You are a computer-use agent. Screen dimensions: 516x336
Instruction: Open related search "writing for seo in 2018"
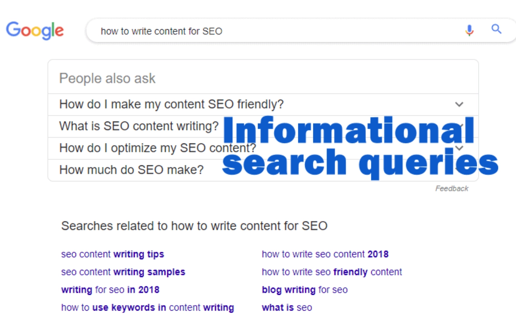[x=110, y=289]
